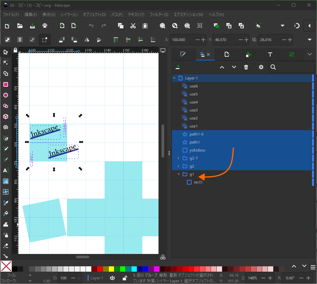Select the Pen Bezier tool
317x284 pixels.
6,138
